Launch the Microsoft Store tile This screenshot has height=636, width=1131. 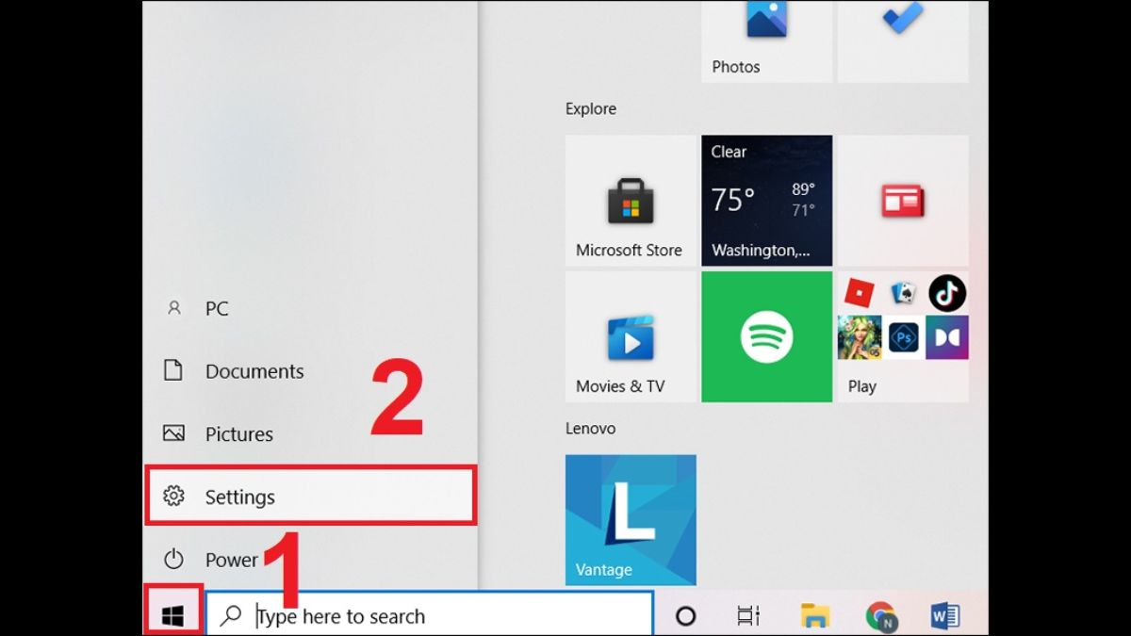point(631,201)
